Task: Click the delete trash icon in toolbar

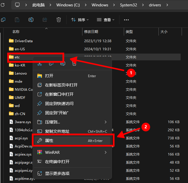Action: [59, 20]
